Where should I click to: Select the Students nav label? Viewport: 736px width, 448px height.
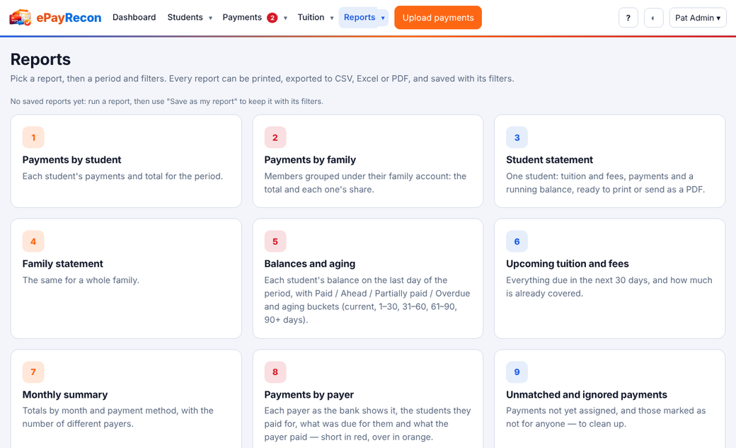point(185,18)
